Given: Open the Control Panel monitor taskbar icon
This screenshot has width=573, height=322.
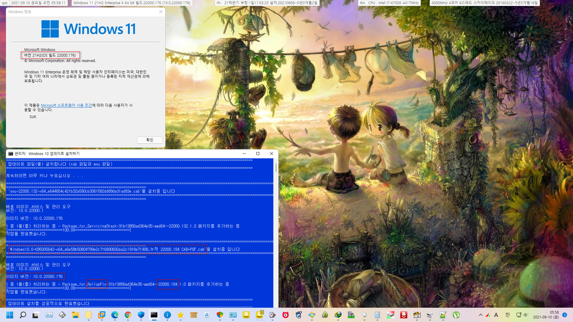Looking at the screenshot, I should (233, 315).
